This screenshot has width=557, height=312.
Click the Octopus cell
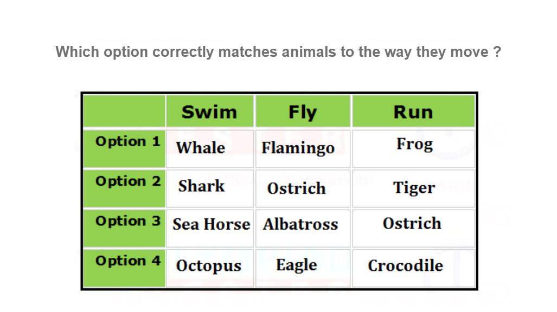[x=209, y=266]
